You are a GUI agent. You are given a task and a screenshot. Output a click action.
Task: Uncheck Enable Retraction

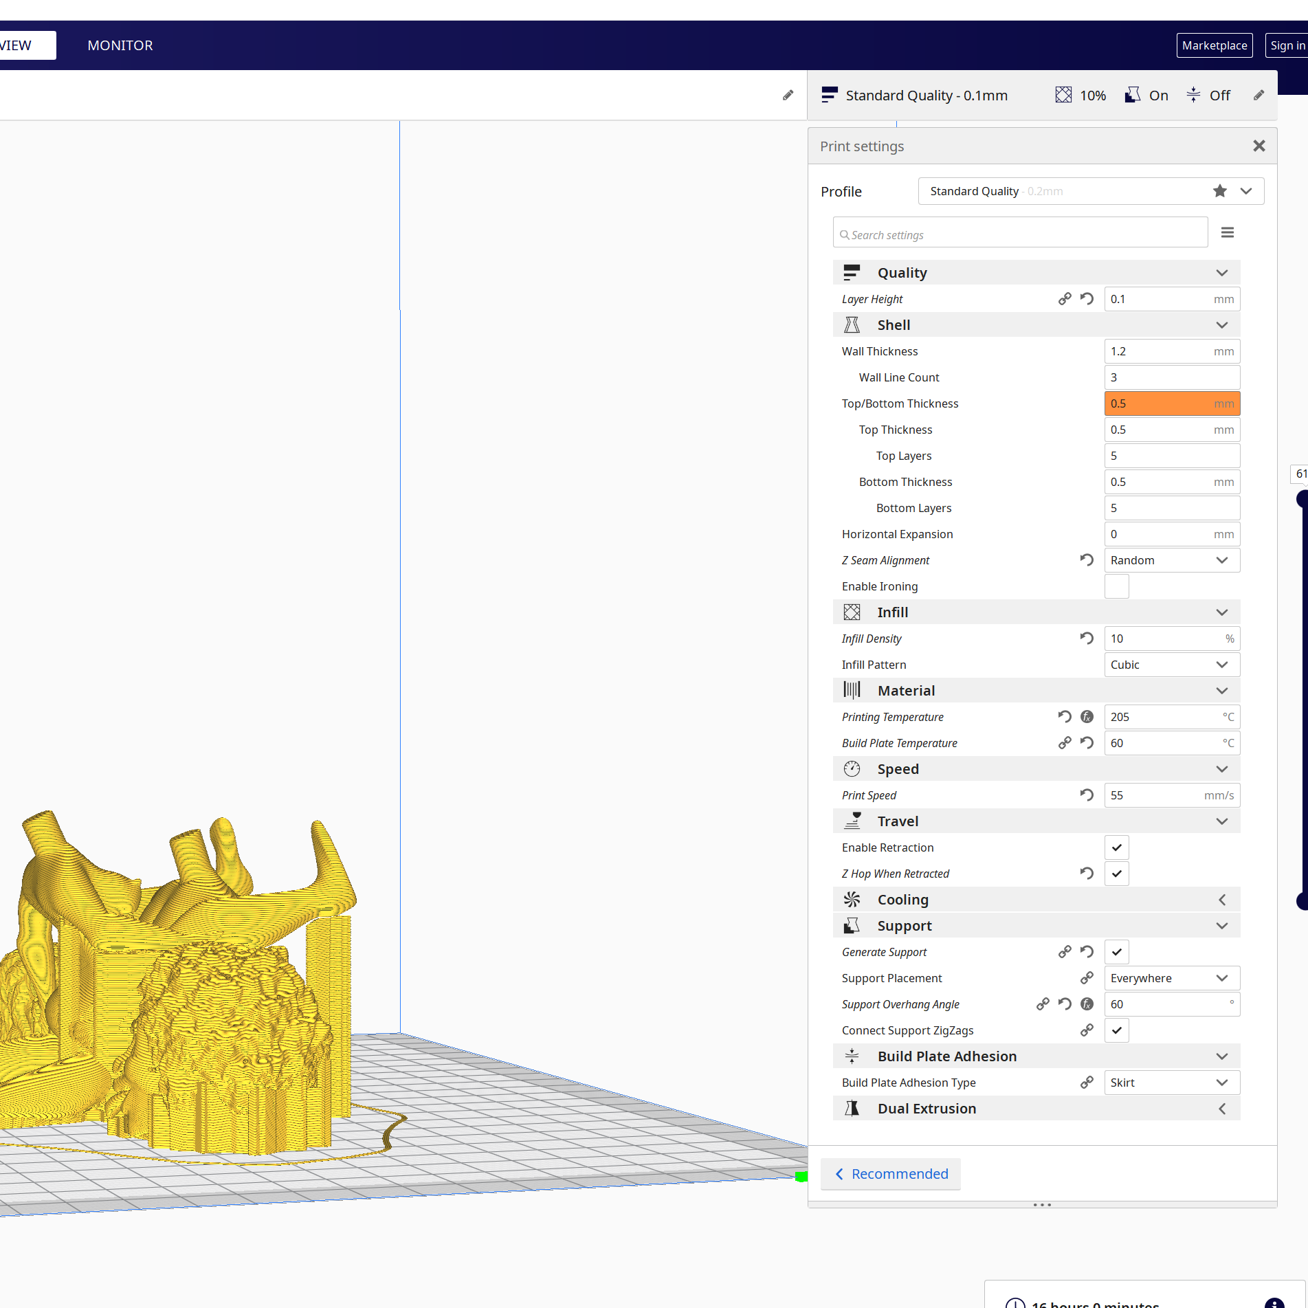click(1116, 847)
